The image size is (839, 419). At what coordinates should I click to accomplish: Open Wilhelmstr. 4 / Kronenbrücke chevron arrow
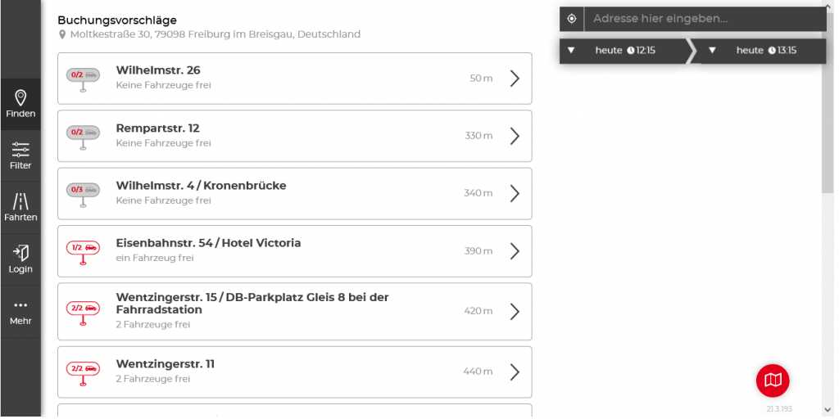[x=515, y=193]
